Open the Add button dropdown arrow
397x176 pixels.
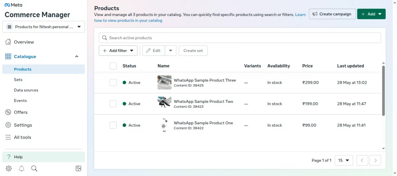380,14
